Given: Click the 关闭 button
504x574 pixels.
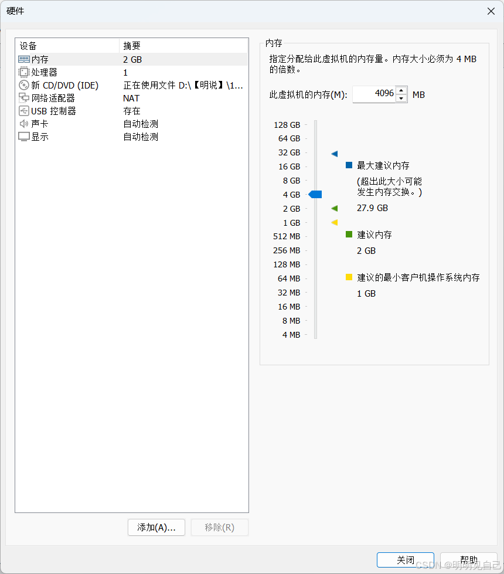Looking at the screenshot, I should coord(406,560).
